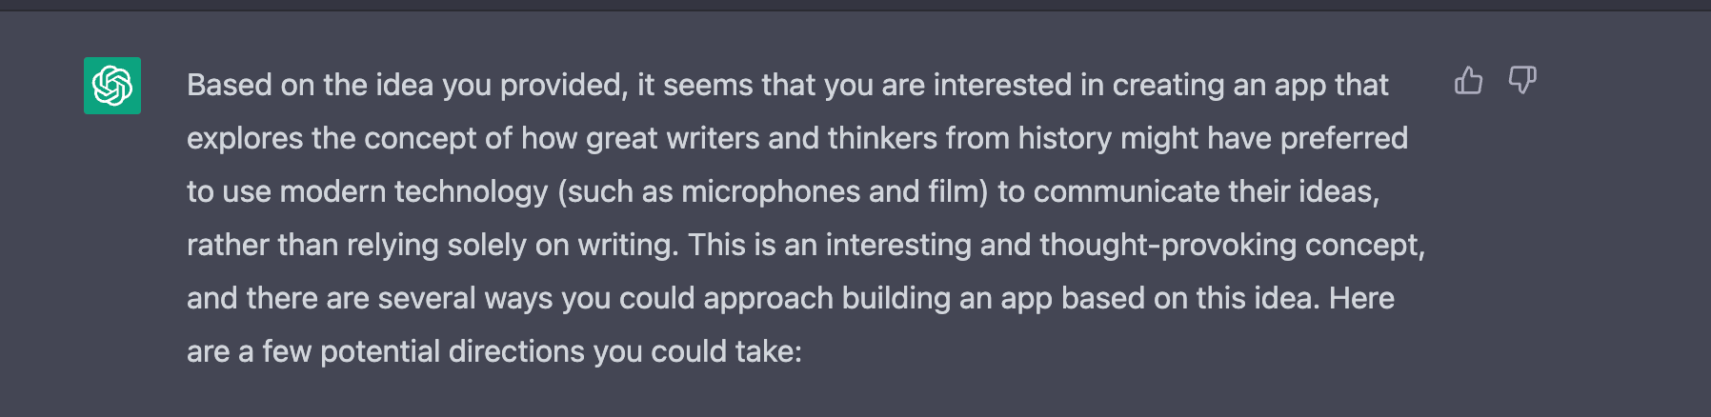Click the word "thought-provoking" in the response
The image size is (1711, 417).
point(1168,246)
